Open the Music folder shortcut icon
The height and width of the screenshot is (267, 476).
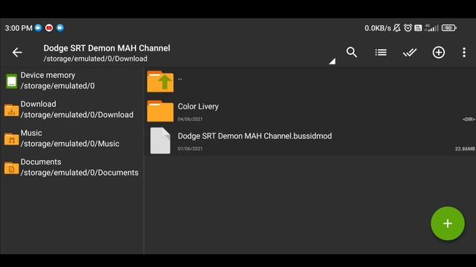click(x=12, y=139)
